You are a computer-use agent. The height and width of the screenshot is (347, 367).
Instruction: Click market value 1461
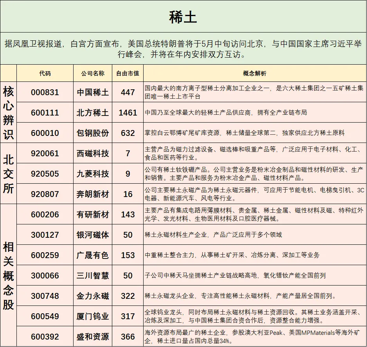tap(128, 113)
